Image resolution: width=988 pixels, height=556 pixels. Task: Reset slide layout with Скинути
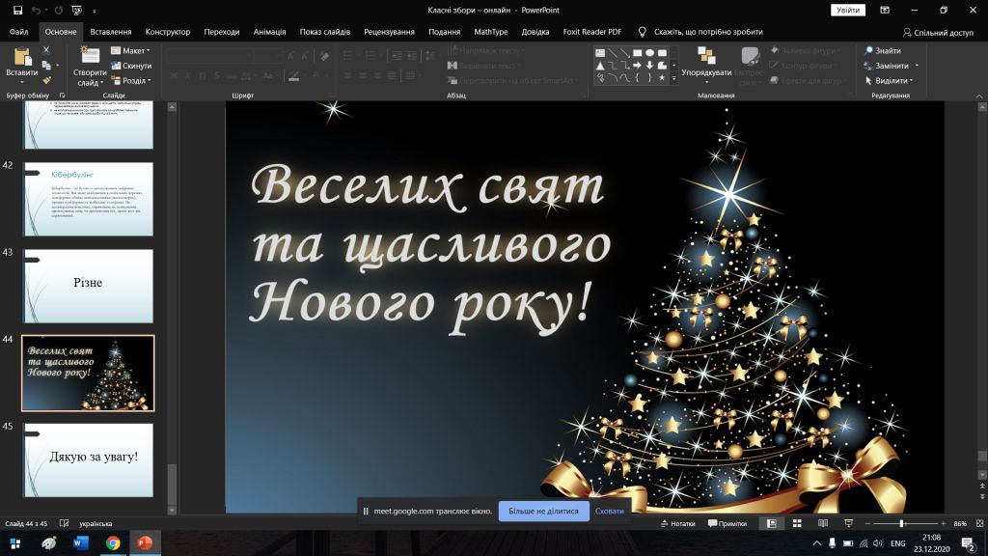[x=131, y=66]
